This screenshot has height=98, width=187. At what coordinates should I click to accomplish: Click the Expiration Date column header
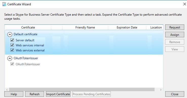point(127,27)
